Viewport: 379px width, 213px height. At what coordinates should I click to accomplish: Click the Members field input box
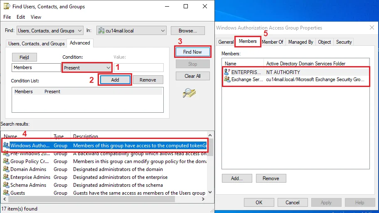36,67
